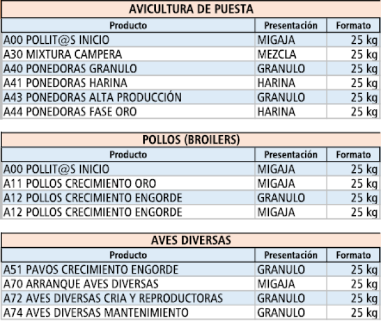Select A72 AVES DIVERSAS CRIA Y REPRODUCTORAS
The width and height of the screenshot is (381, 321).
[x=113, y=298]
